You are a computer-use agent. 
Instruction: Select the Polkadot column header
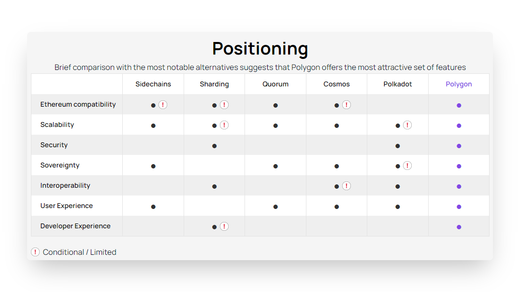398,84
